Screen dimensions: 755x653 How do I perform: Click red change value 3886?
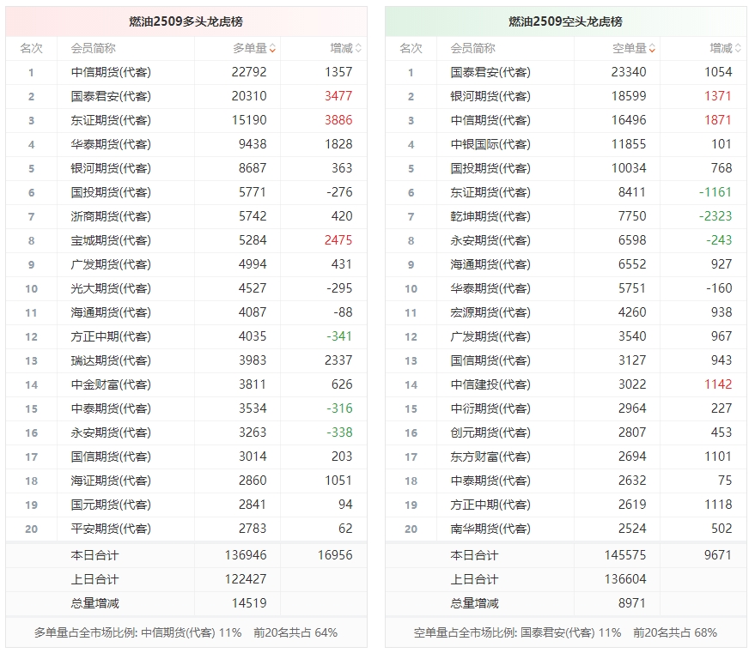coord(338,120)
